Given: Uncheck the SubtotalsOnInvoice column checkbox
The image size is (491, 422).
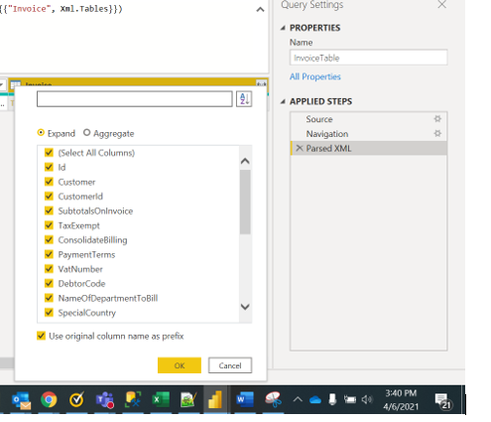Looking at the screenshot, I should pyautogui.click(x=49, y=211).
